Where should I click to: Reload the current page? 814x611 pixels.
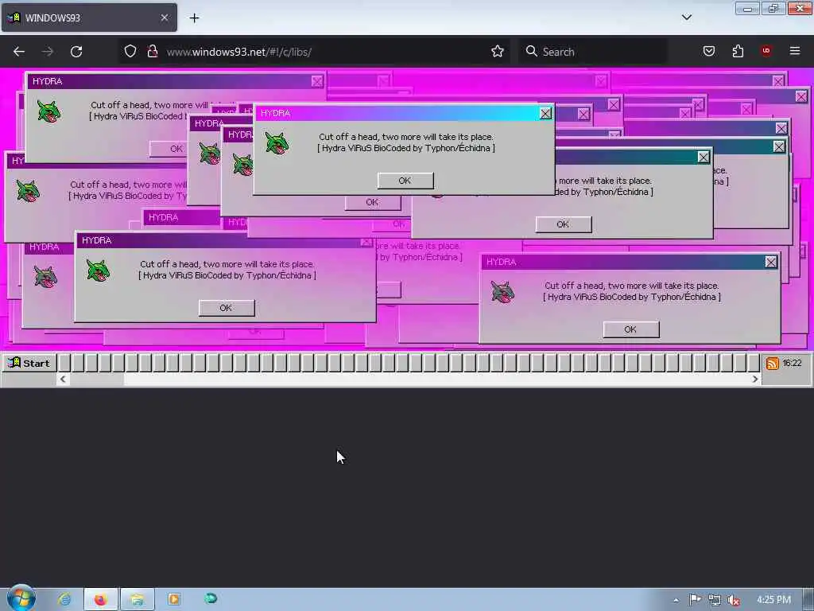point(76,52)
